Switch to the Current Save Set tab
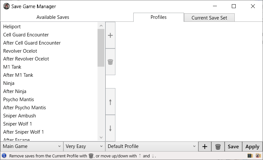The image size is (263, 160). click(x=209, y=18)
